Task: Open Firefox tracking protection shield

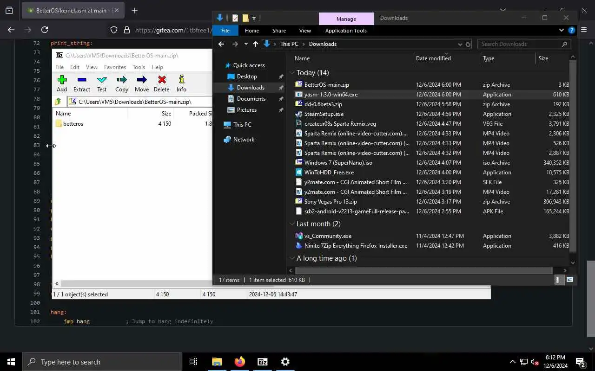Action: (114, 30)
